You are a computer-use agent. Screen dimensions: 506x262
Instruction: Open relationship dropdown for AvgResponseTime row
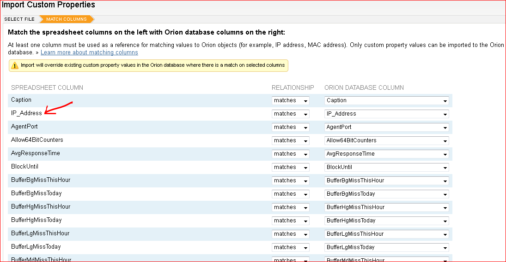point(291,154)
